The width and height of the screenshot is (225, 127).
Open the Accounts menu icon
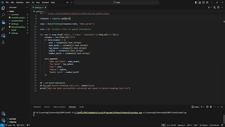[x=3, y=113]
